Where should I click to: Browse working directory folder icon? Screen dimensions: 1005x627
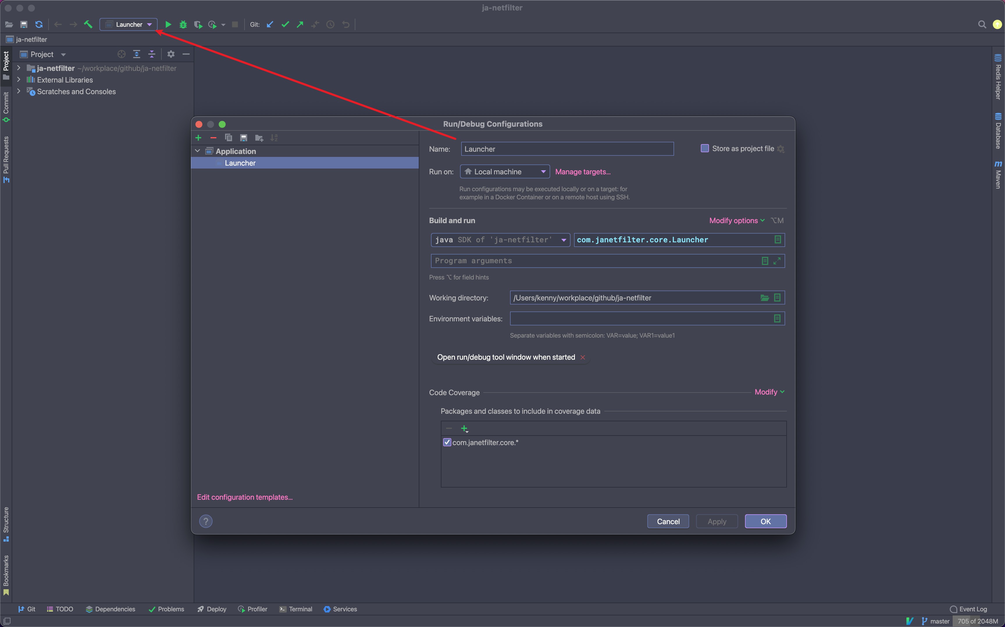pos(765,298)
